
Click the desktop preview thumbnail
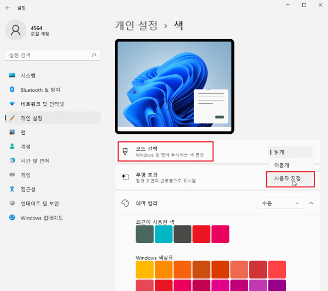[174, 86]
